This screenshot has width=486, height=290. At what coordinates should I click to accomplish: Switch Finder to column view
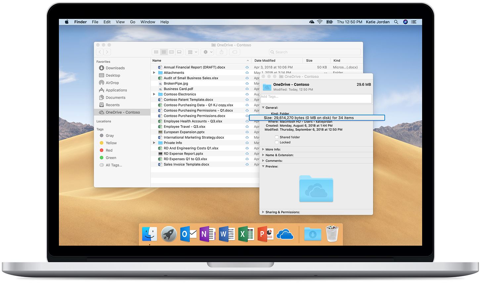coord(171,52)
